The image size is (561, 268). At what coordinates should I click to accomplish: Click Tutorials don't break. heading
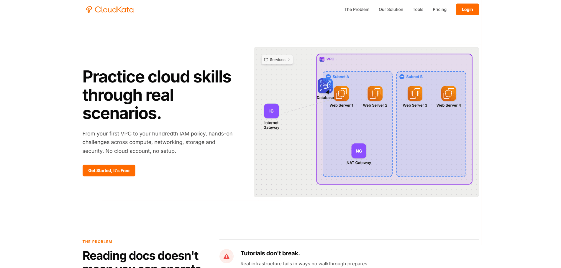point(270,253)
